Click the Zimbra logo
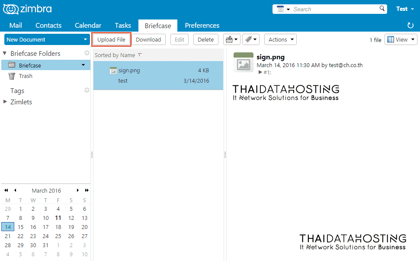420x261 pixels. point(27,9)
